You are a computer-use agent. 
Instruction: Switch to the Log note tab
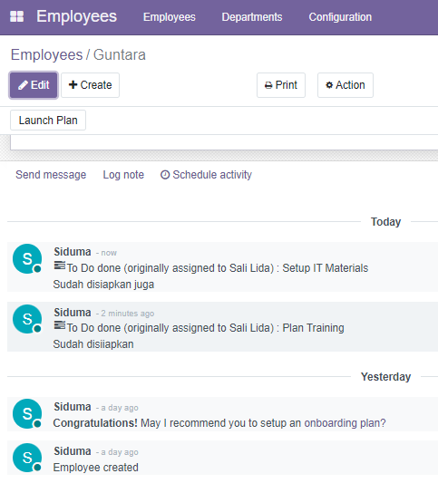(123, 175)
